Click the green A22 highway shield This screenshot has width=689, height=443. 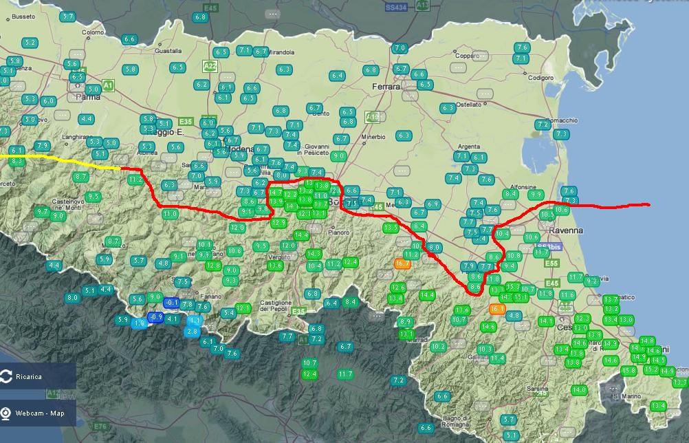(x=210, y=66)
